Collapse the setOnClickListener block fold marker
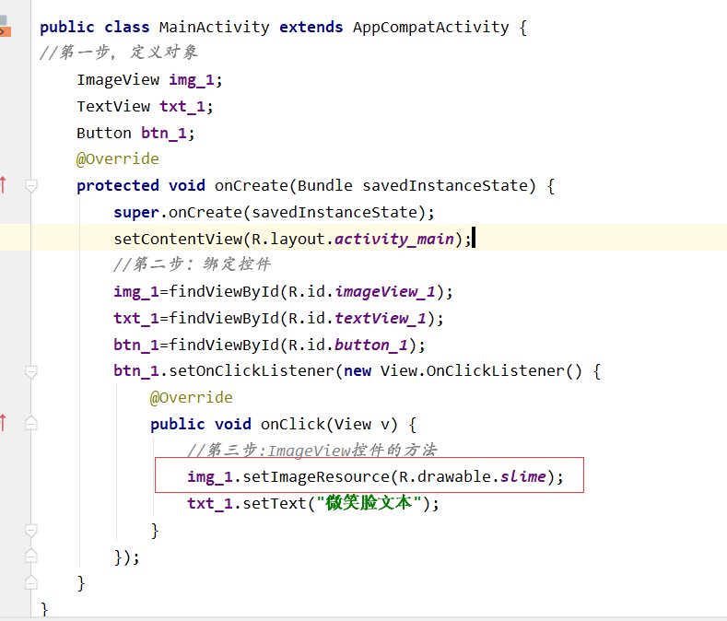Image resolution: width=727 pixels, height=621 pixels. click(31, 372)
